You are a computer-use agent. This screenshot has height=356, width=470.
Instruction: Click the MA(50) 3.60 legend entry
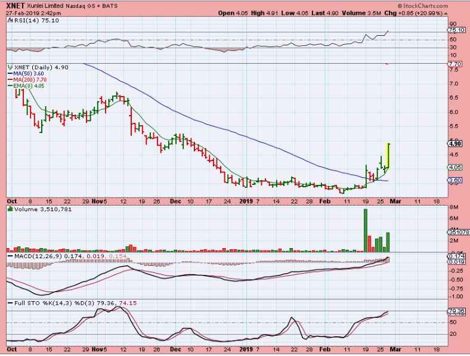29,74
